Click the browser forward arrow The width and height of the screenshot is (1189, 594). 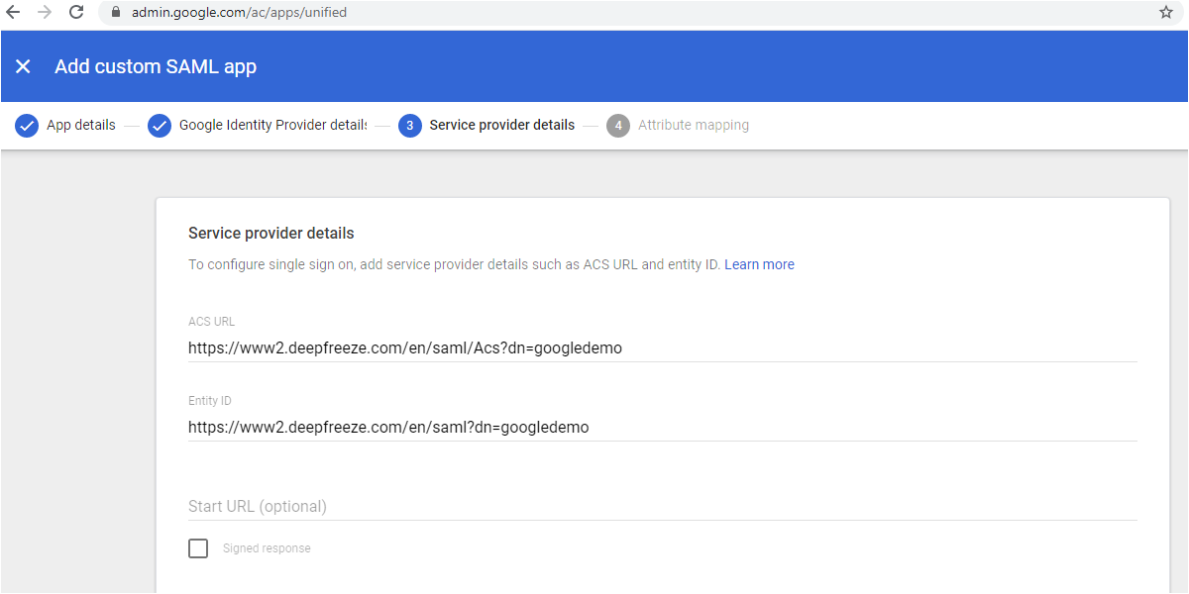click(45, 13)
